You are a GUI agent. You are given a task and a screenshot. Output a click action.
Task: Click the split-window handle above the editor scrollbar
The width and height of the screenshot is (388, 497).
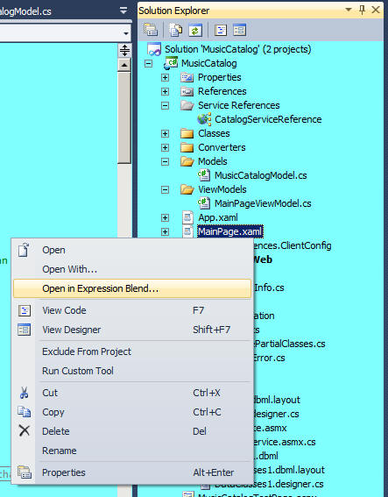pos(124,51)
